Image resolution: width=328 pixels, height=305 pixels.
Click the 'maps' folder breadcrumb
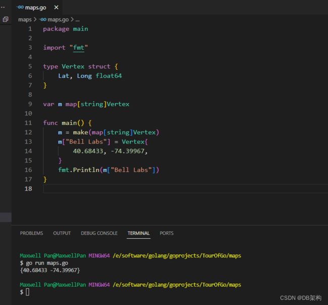click(25, 20)
